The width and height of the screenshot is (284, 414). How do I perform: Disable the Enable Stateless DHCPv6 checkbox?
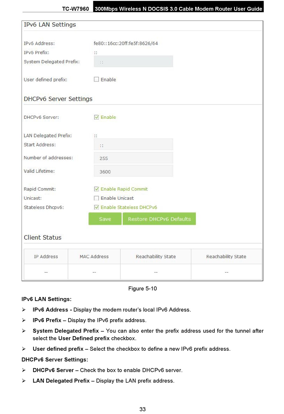(96, 207)
